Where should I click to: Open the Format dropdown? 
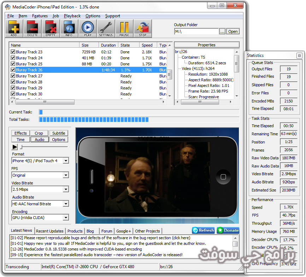tap(66, 161)
